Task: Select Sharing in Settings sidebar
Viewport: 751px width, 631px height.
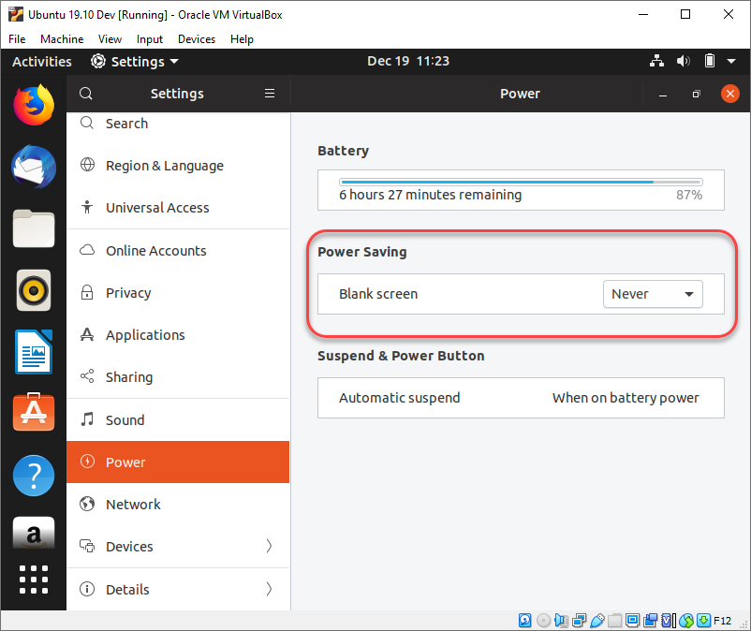Action: [x=178, y=377]
